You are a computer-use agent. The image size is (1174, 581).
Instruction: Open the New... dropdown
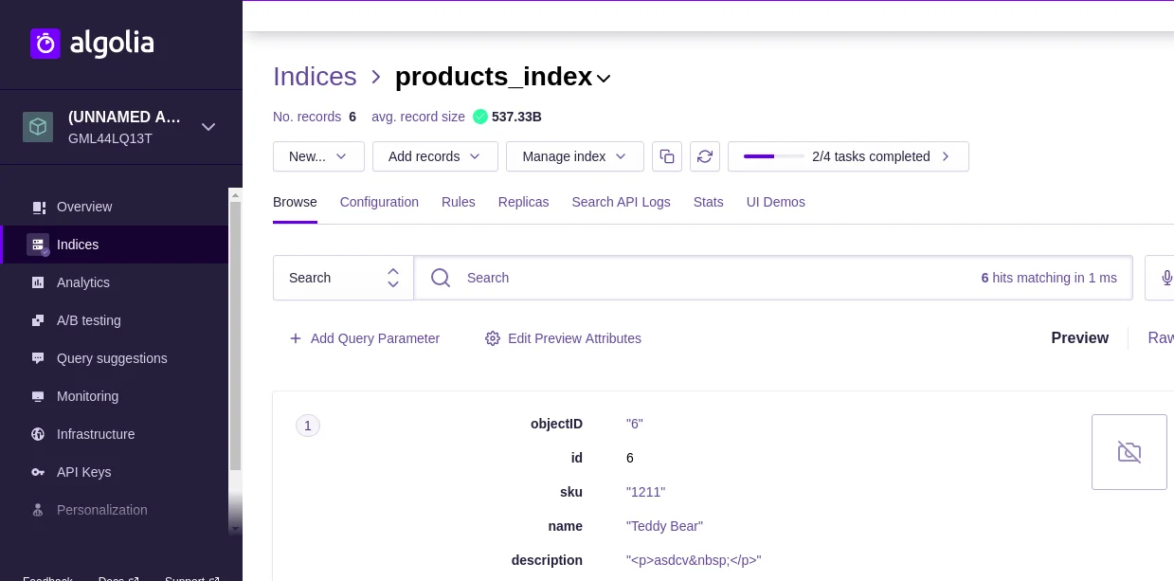click(x=318, y=156)
